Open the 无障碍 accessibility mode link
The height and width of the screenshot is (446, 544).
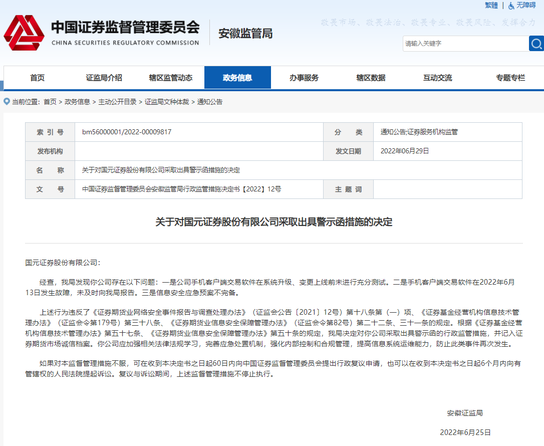coord(526,5)
